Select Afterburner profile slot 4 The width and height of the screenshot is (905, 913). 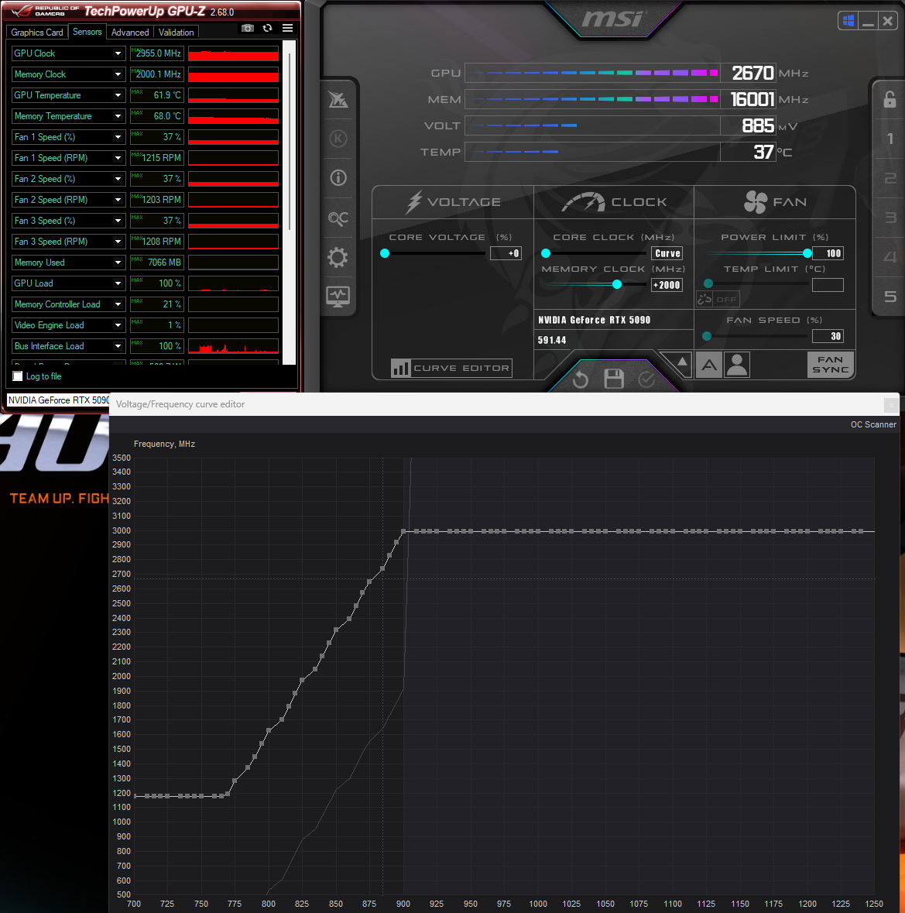[890, 257]
